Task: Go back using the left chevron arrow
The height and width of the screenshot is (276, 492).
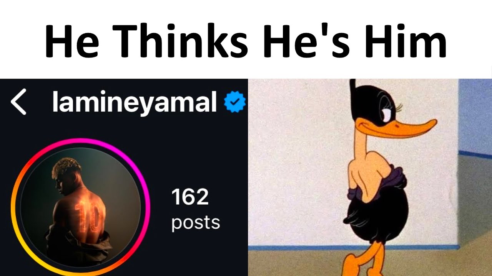Action: pyautogui.click(x=18, y=102)
